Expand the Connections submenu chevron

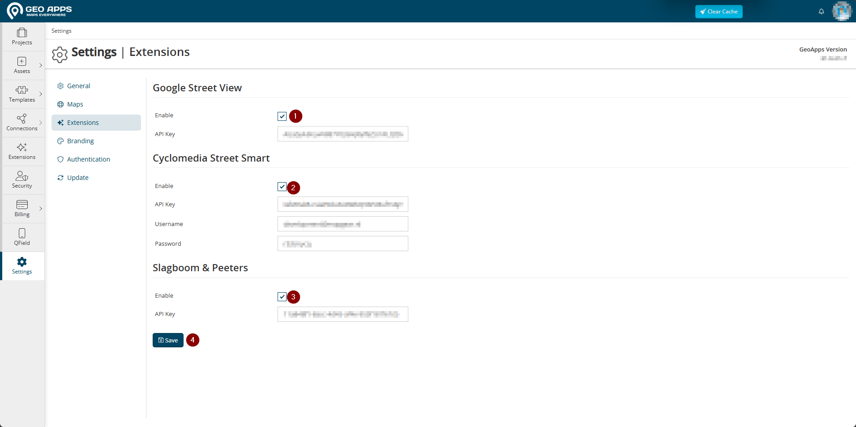point(41,123)
